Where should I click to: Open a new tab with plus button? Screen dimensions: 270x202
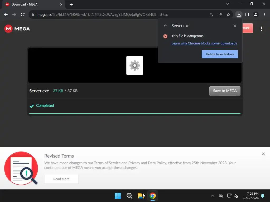click(71, 4)
